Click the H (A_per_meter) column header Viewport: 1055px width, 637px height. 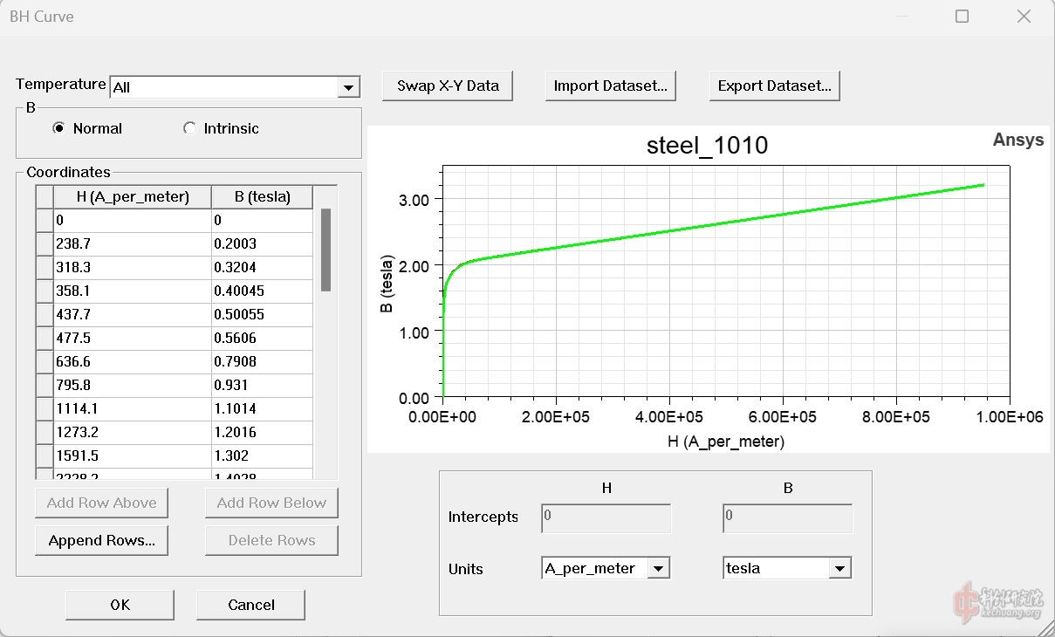133,196
